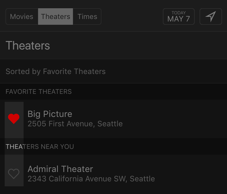227x194 pixels.
Task: Click the word Favorite in the sort line
Action: point(57,72)
